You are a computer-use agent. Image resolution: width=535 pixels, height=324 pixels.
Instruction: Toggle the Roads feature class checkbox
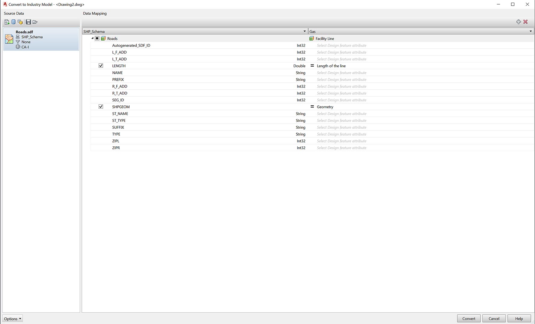click(97, 38)
